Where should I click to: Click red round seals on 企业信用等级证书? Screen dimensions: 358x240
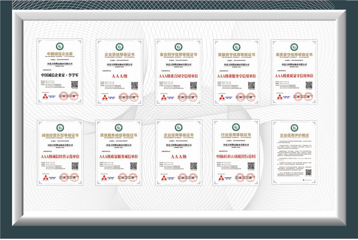(189, 177)
